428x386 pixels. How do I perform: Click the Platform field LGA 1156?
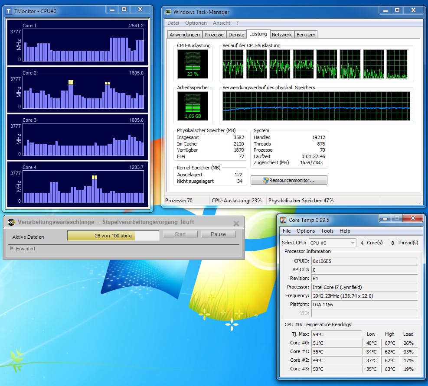coord(364,305)
